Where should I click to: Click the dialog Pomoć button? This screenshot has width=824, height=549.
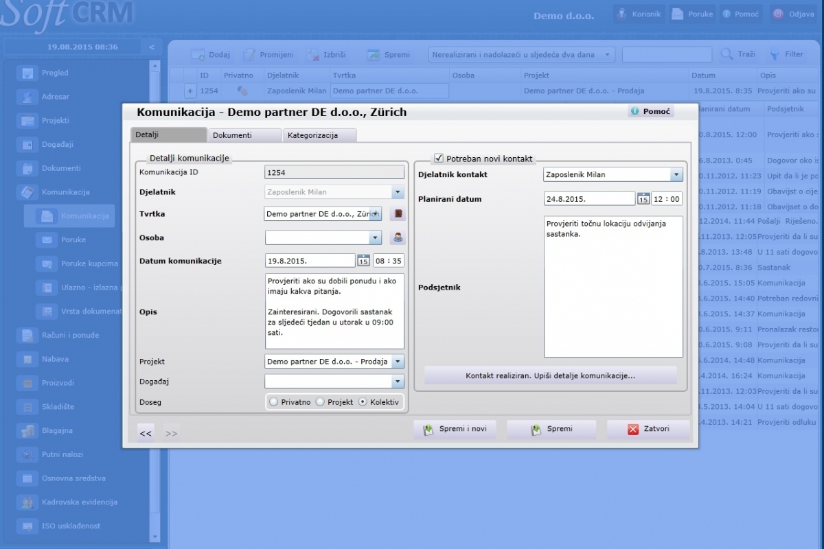(650, 111)
